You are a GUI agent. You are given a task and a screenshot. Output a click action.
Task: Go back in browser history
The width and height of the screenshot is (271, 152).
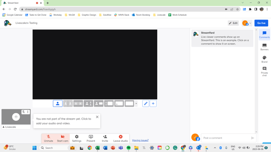(x=4, y=9)
